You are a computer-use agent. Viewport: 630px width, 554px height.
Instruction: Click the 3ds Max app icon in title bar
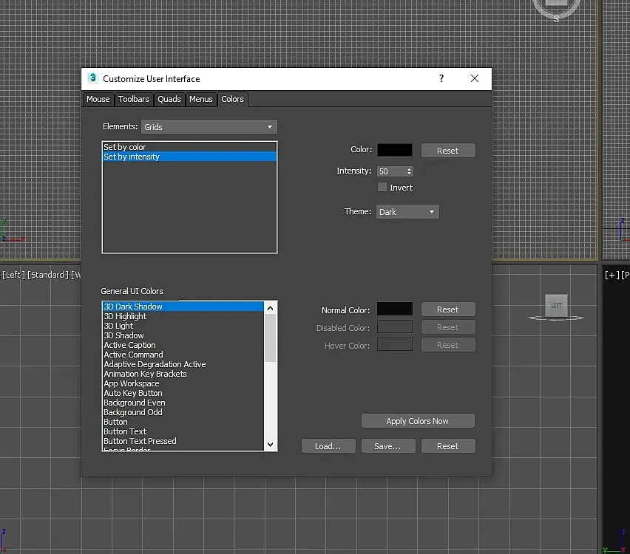[93, 79]
